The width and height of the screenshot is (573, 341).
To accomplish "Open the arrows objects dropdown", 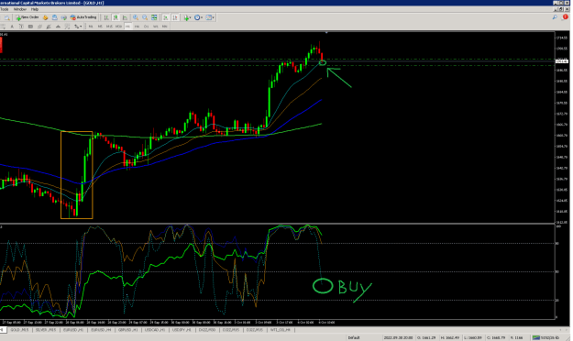I will click(78, 27).
